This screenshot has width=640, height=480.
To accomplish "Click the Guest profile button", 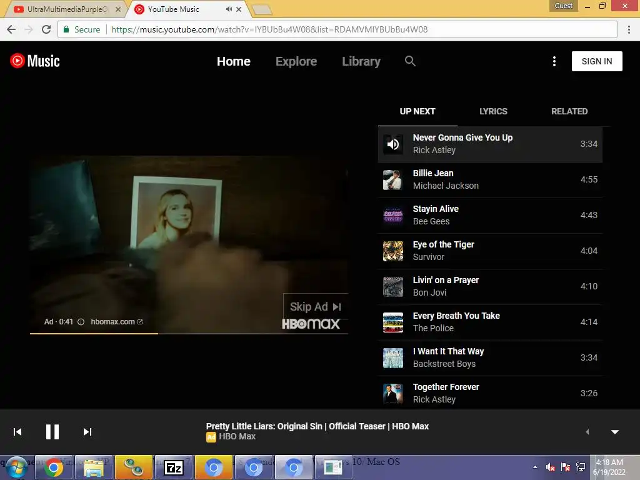I will pyautogui.click(x=563, y=6).
